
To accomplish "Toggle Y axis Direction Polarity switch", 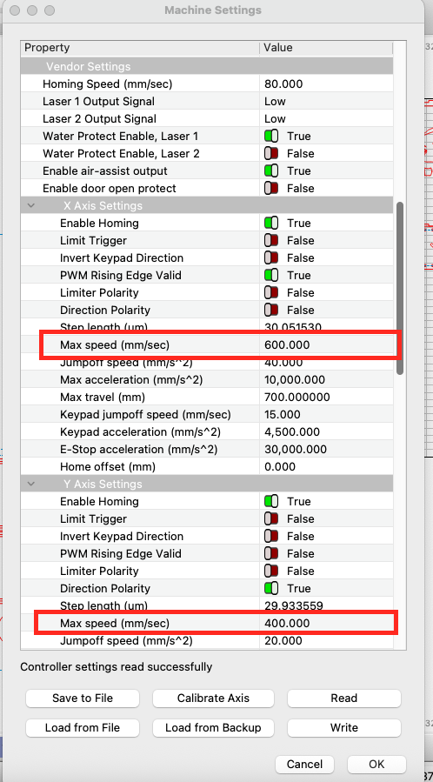I will 271,589.
